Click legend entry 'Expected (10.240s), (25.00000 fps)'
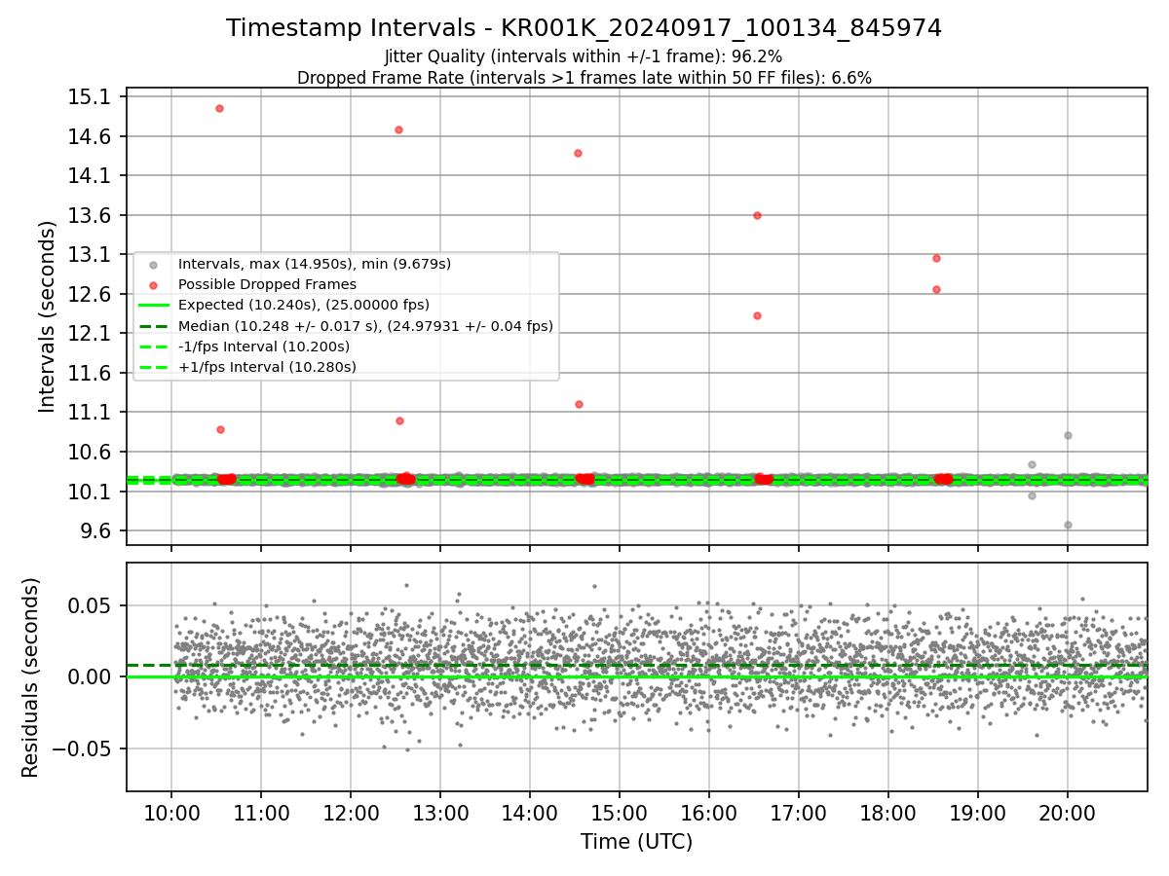Viewport: 1169px width, 876px height. coord(304,305)
